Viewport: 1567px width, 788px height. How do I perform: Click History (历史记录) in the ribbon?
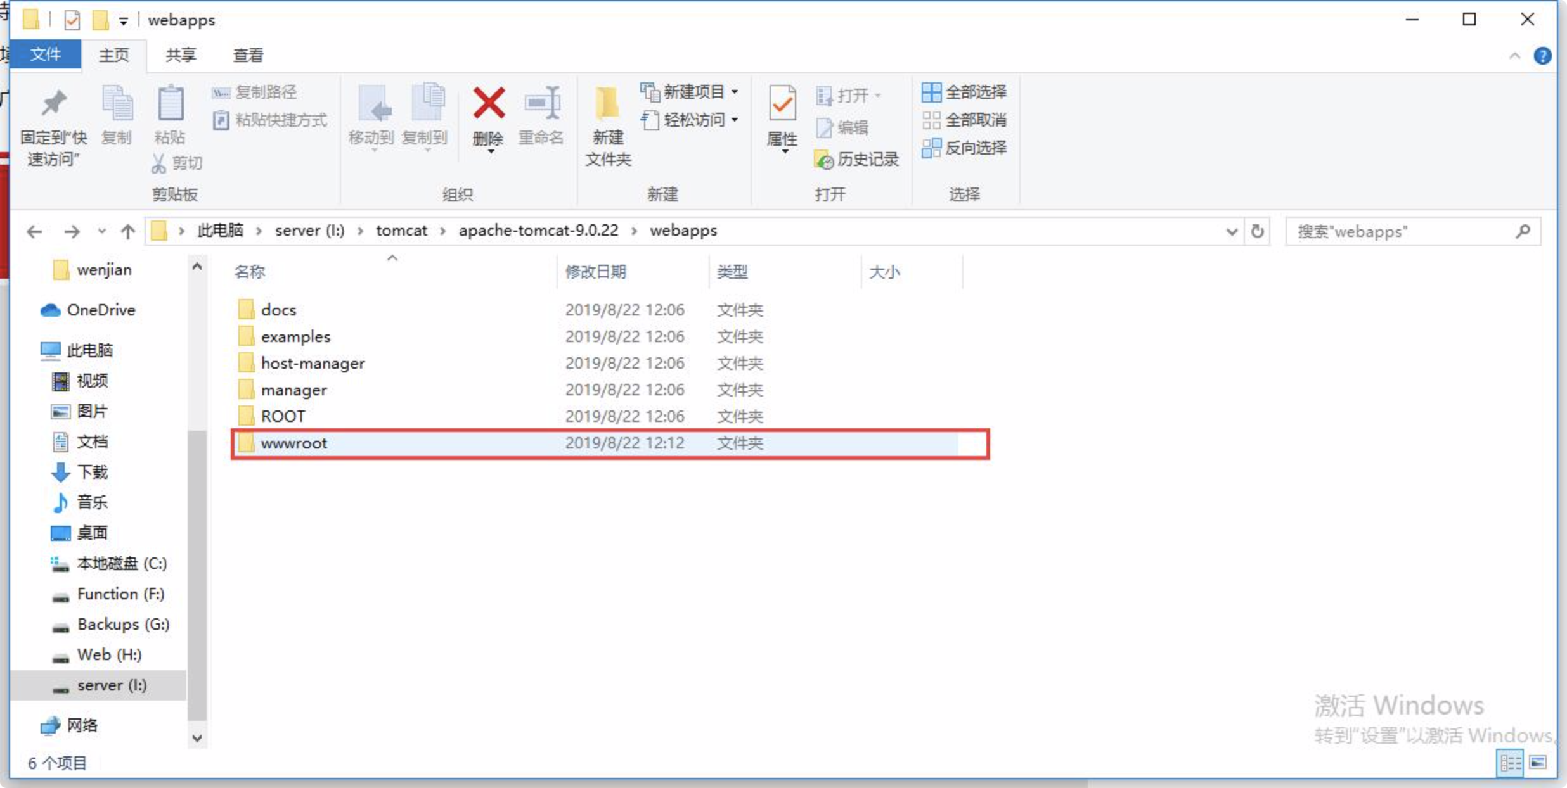[x=856, y=159]
